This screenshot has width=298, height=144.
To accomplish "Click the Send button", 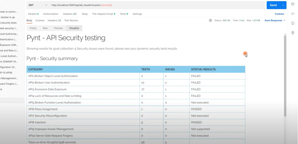I will pyautogui.click(x=273, y=5).
